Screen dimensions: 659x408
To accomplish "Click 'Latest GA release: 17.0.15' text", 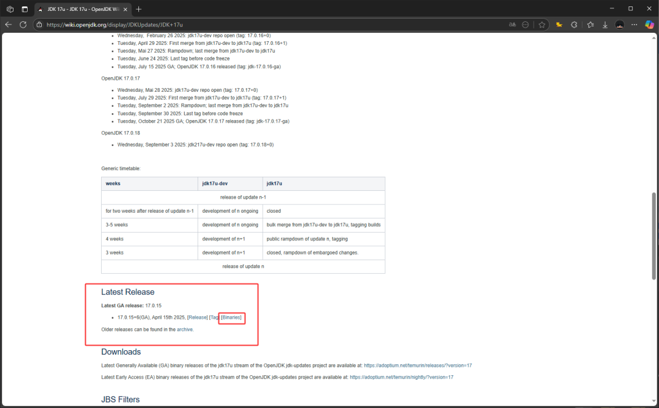I will click(x=131, y=306).
